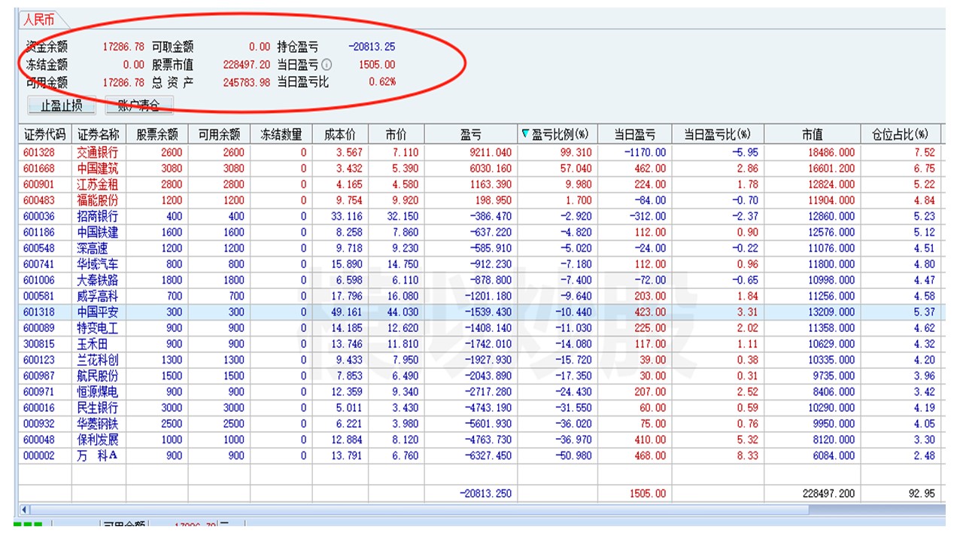Open the info icon beside 当日盈亏
The width and height of the screenshot is (963, 542).
pos(327,65)
